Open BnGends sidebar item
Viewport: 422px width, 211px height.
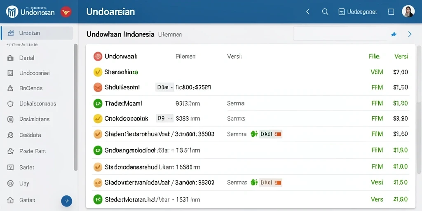(31, 88)
